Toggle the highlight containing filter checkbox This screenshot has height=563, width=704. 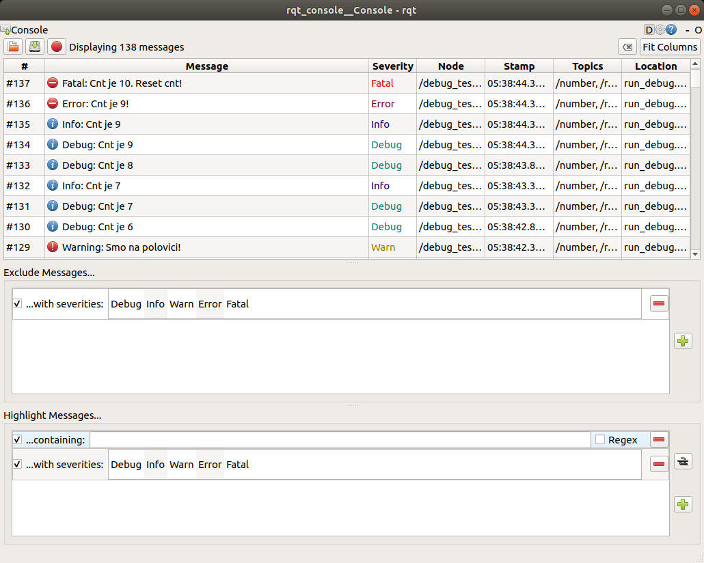tap(18, 440)
